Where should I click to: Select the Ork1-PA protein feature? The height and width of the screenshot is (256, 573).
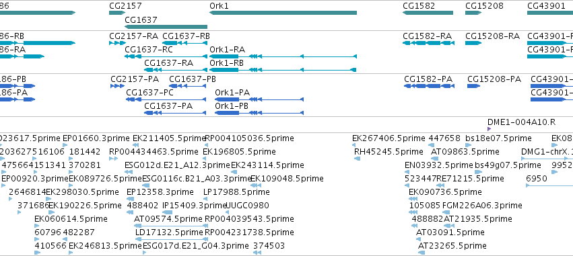point(259,99)
